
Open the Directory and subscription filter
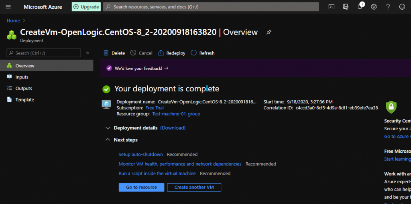coord(346,7)
